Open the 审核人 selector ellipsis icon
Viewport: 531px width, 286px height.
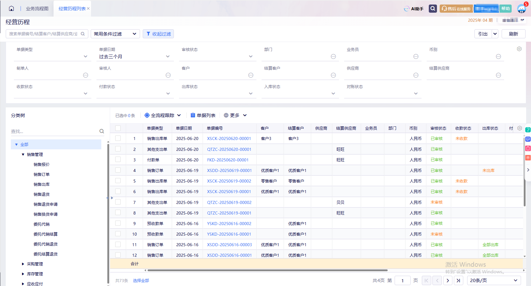coord(168,75)
